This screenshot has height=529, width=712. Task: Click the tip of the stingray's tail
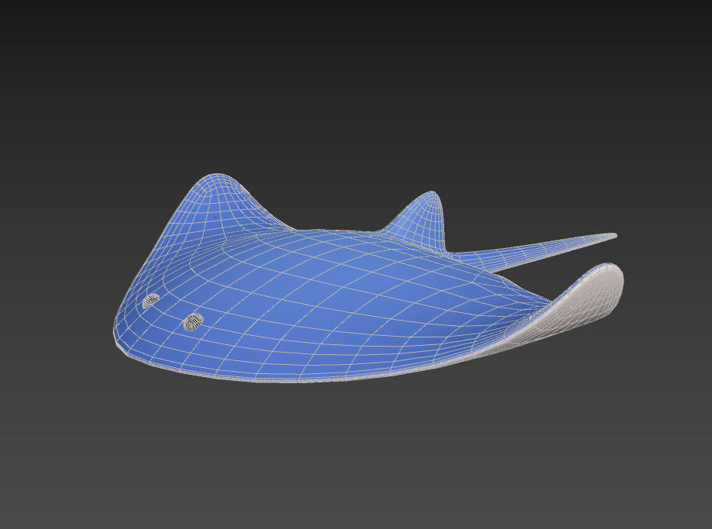614,236
